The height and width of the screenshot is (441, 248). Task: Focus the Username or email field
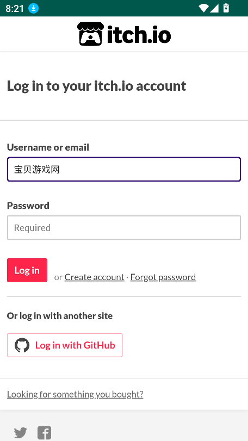tap(124, 169)
